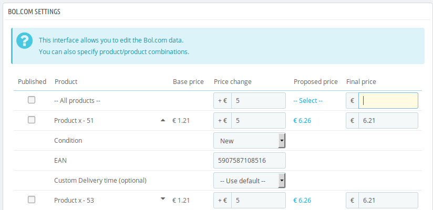The image size is (433, 210).
Task: Click base price € 1.21 of Product x - 51
Action: pyautogui.click(x=181, y=121)
